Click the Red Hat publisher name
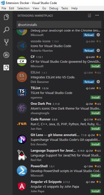Viewport: 104px width, 195px height. [x=36, y=160]
